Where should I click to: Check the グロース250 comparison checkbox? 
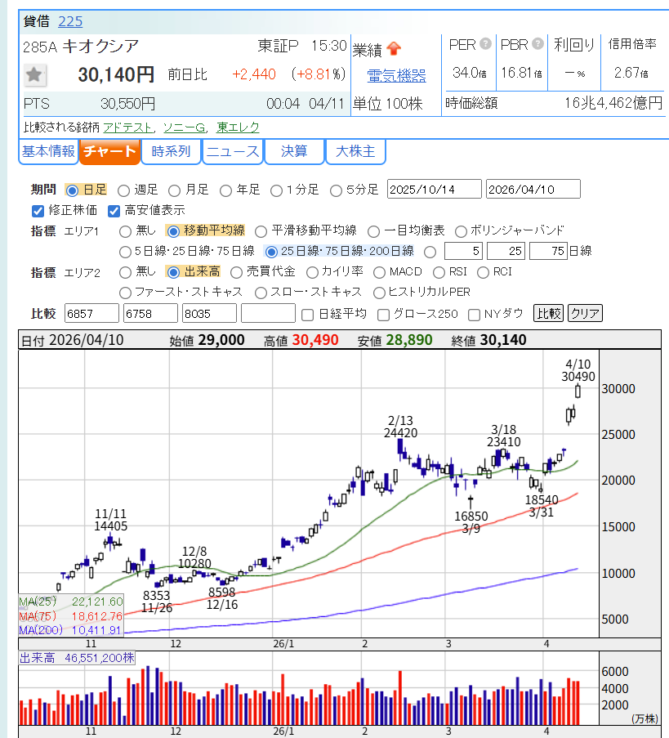click(383, 315)
